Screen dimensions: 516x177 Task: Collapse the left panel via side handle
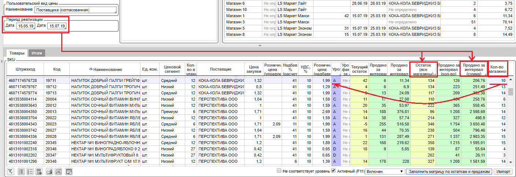[1, 61]
